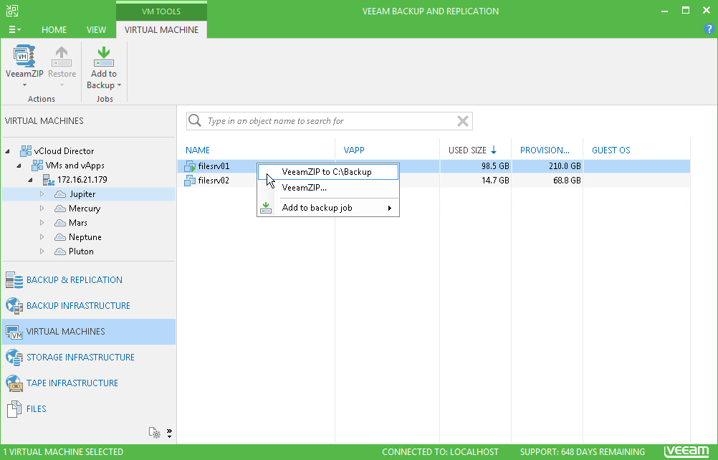Select server 172.16.21.179 in the tree
The height and width of the screenshot is (460, 718).
tap(82, 180)
